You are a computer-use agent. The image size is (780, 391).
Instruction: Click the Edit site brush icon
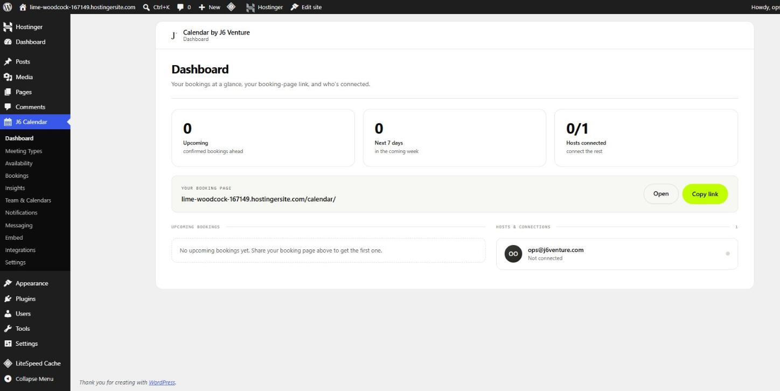coord(295,7)
